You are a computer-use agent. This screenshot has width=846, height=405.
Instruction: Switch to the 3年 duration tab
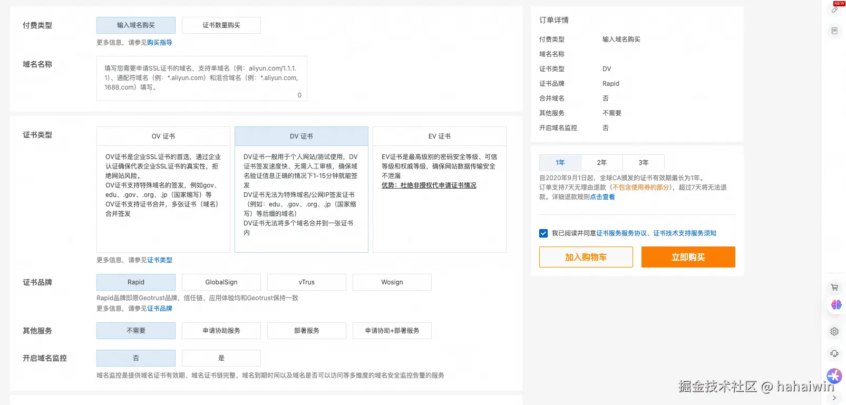[x=644, y=163]
